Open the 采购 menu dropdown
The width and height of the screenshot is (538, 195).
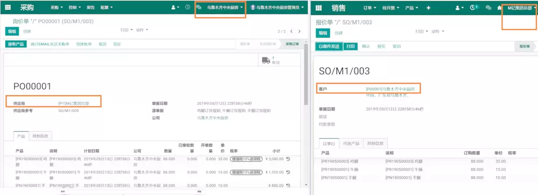pos(56,7)
